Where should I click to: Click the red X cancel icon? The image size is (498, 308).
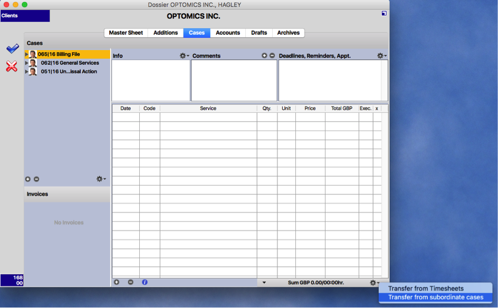[x=12, y=66]
